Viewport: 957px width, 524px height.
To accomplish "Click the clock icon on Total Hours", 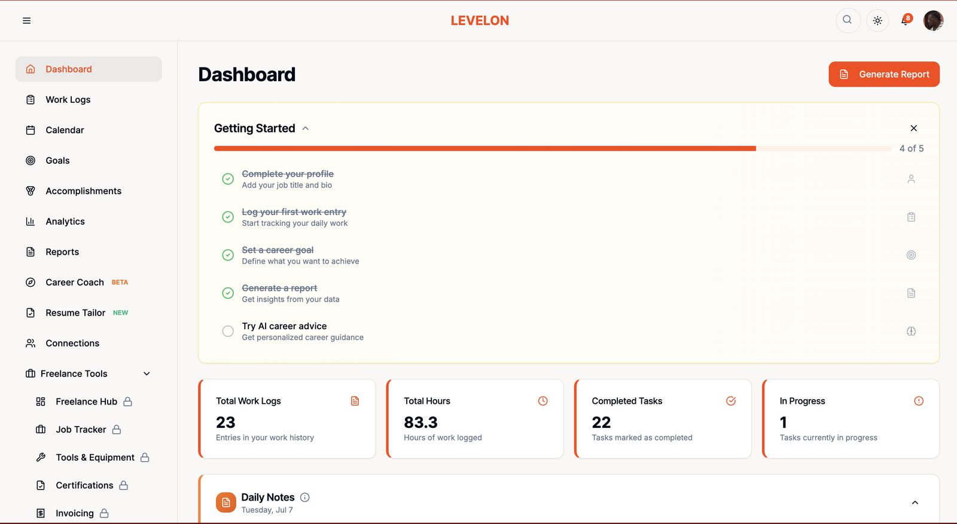I will pyautogui.click(x=542, y=401).
